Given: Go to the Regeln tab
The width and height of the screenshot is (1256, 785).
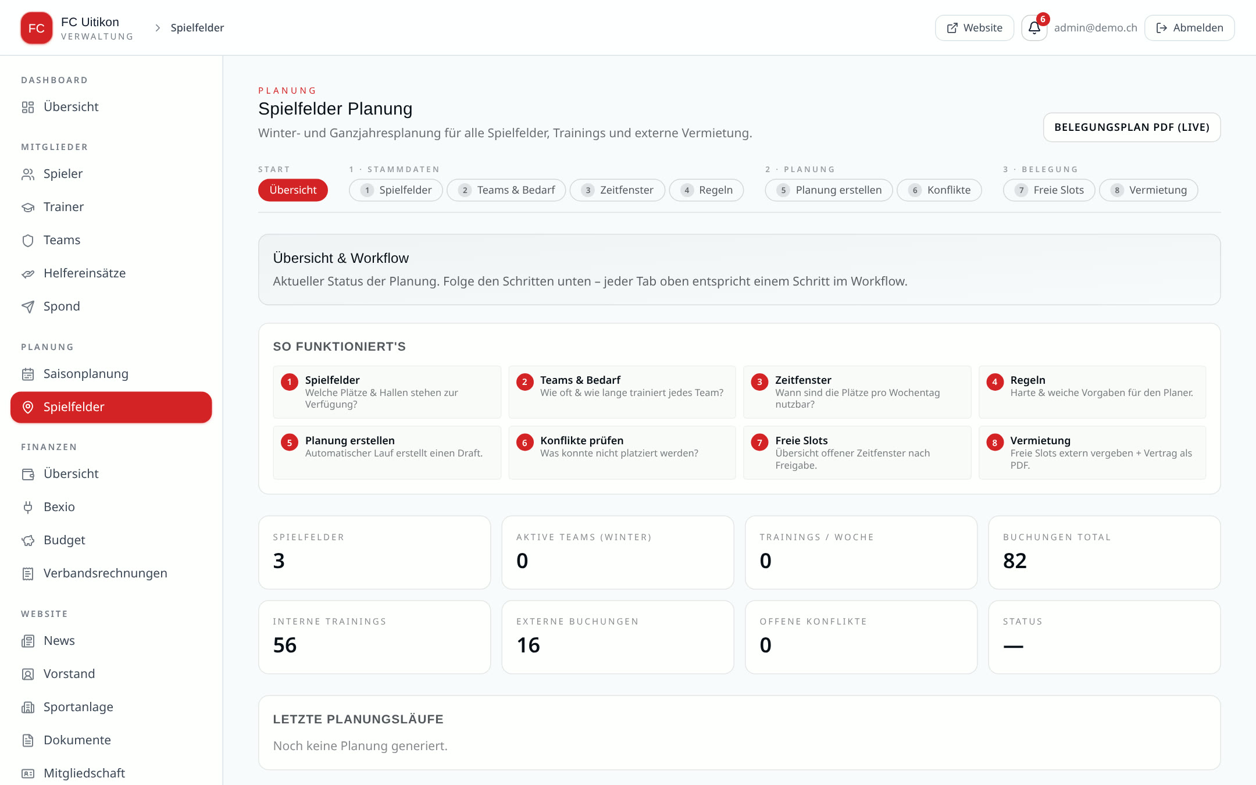Looking at the screenshot, I should pos(706,190).
